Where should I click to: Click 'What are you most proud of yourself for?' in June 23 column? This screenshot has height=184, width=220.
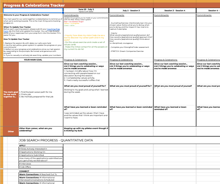click(x=85, y=86)
